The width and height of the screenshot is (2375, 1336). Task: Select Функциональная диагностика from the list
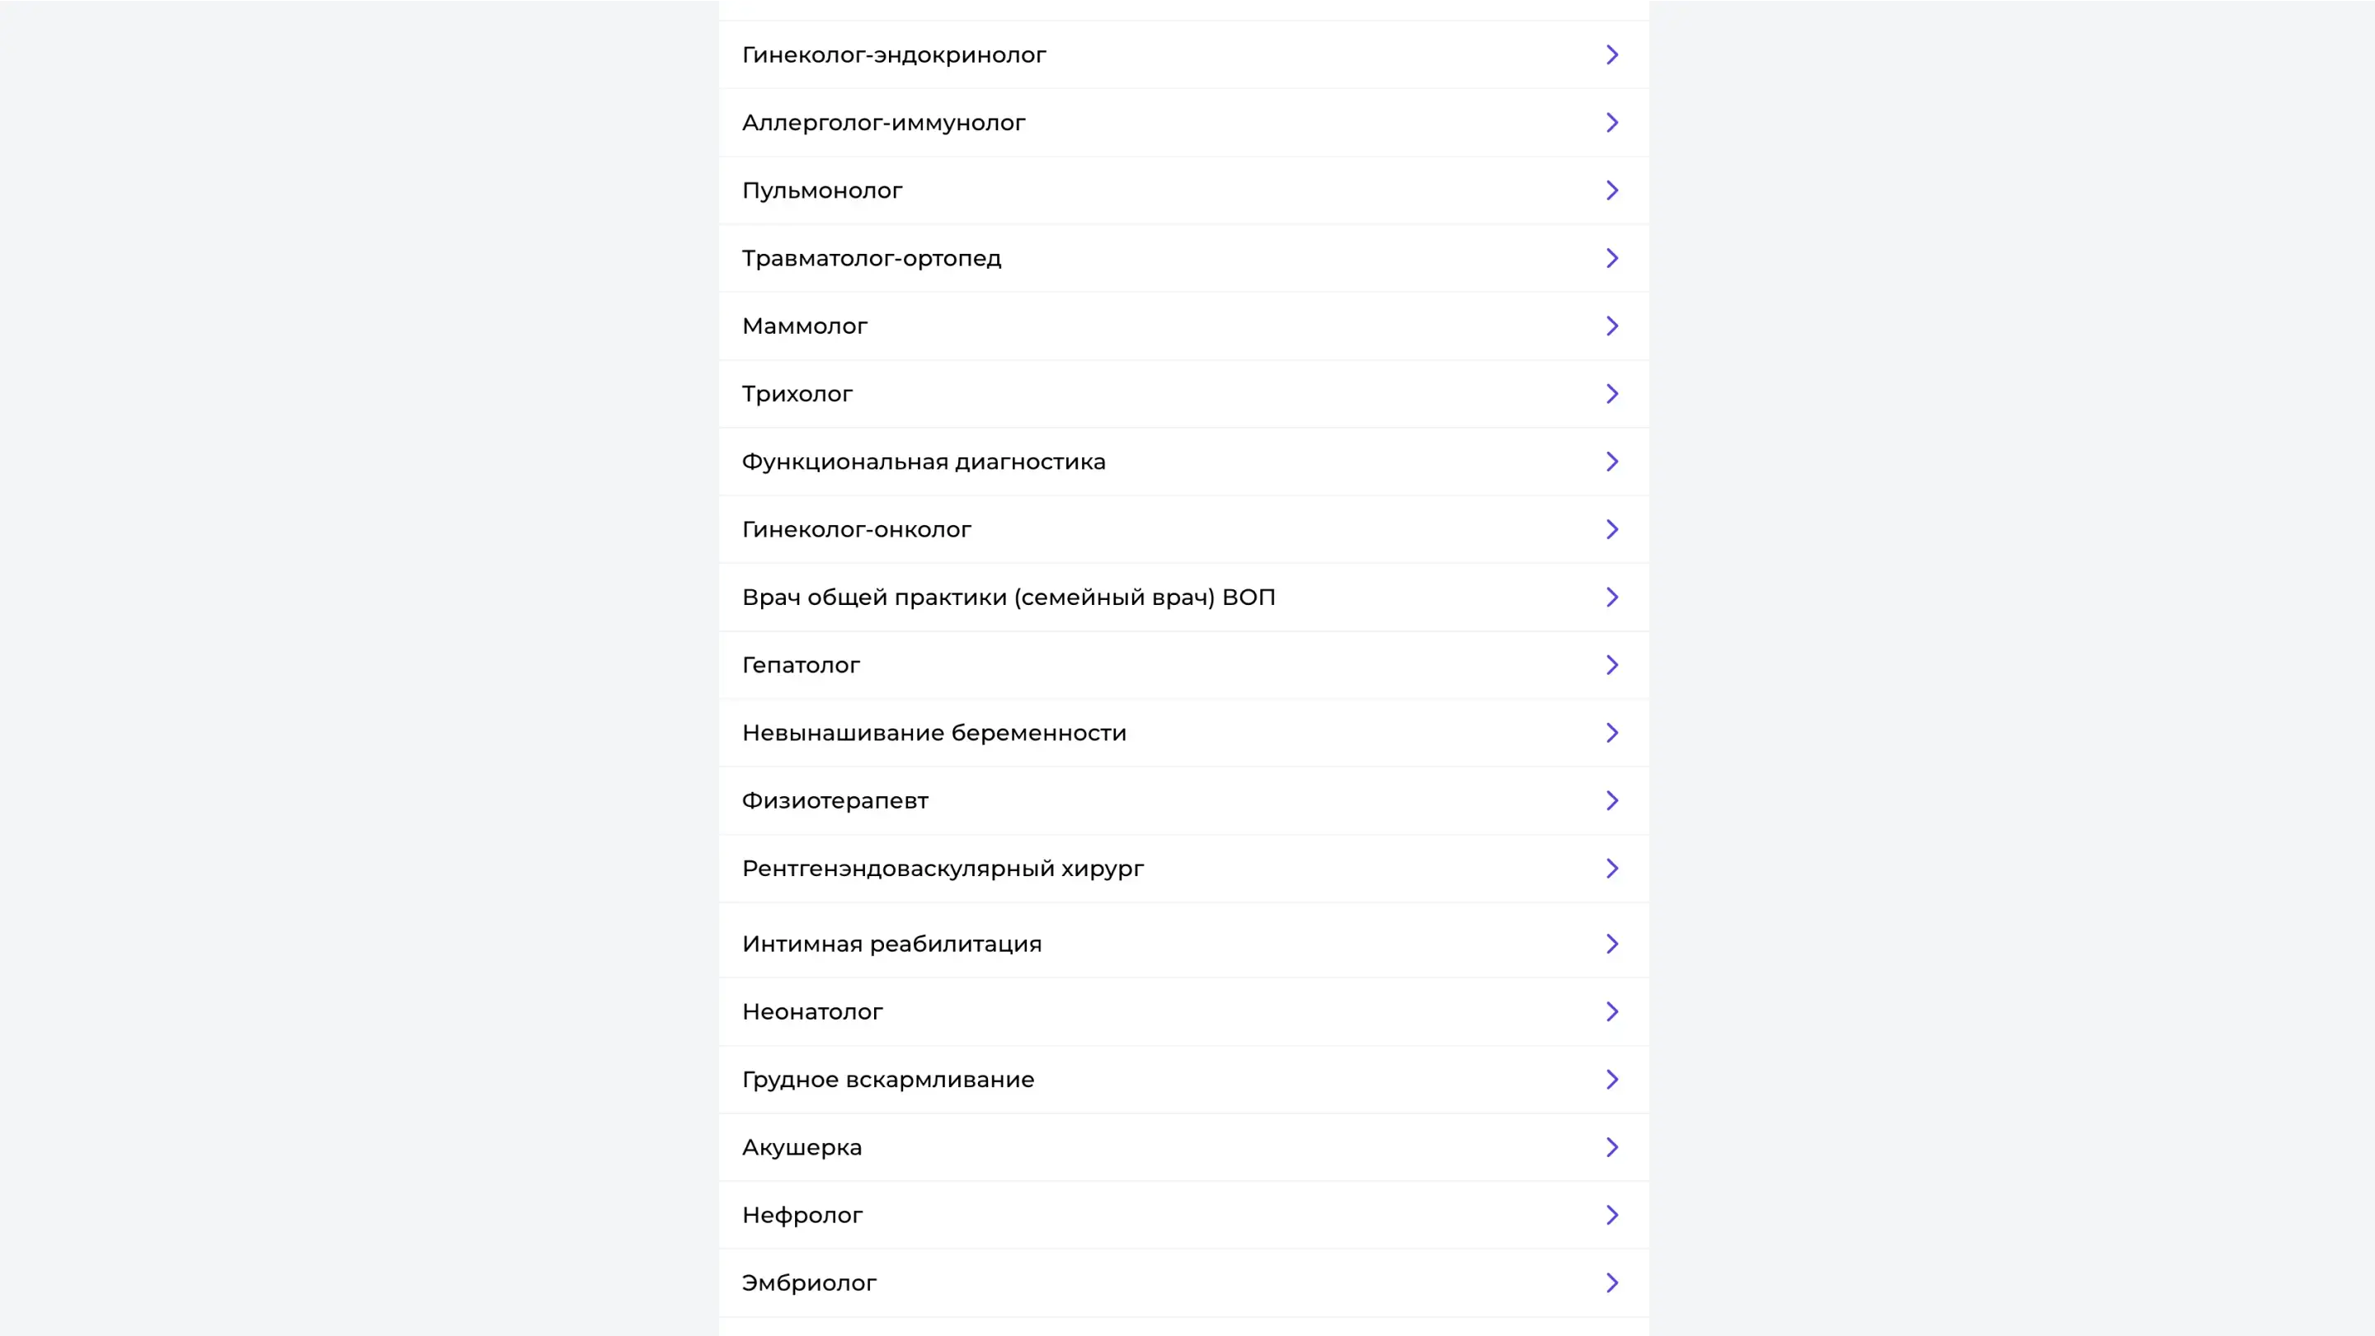click(x=923, y=462)
